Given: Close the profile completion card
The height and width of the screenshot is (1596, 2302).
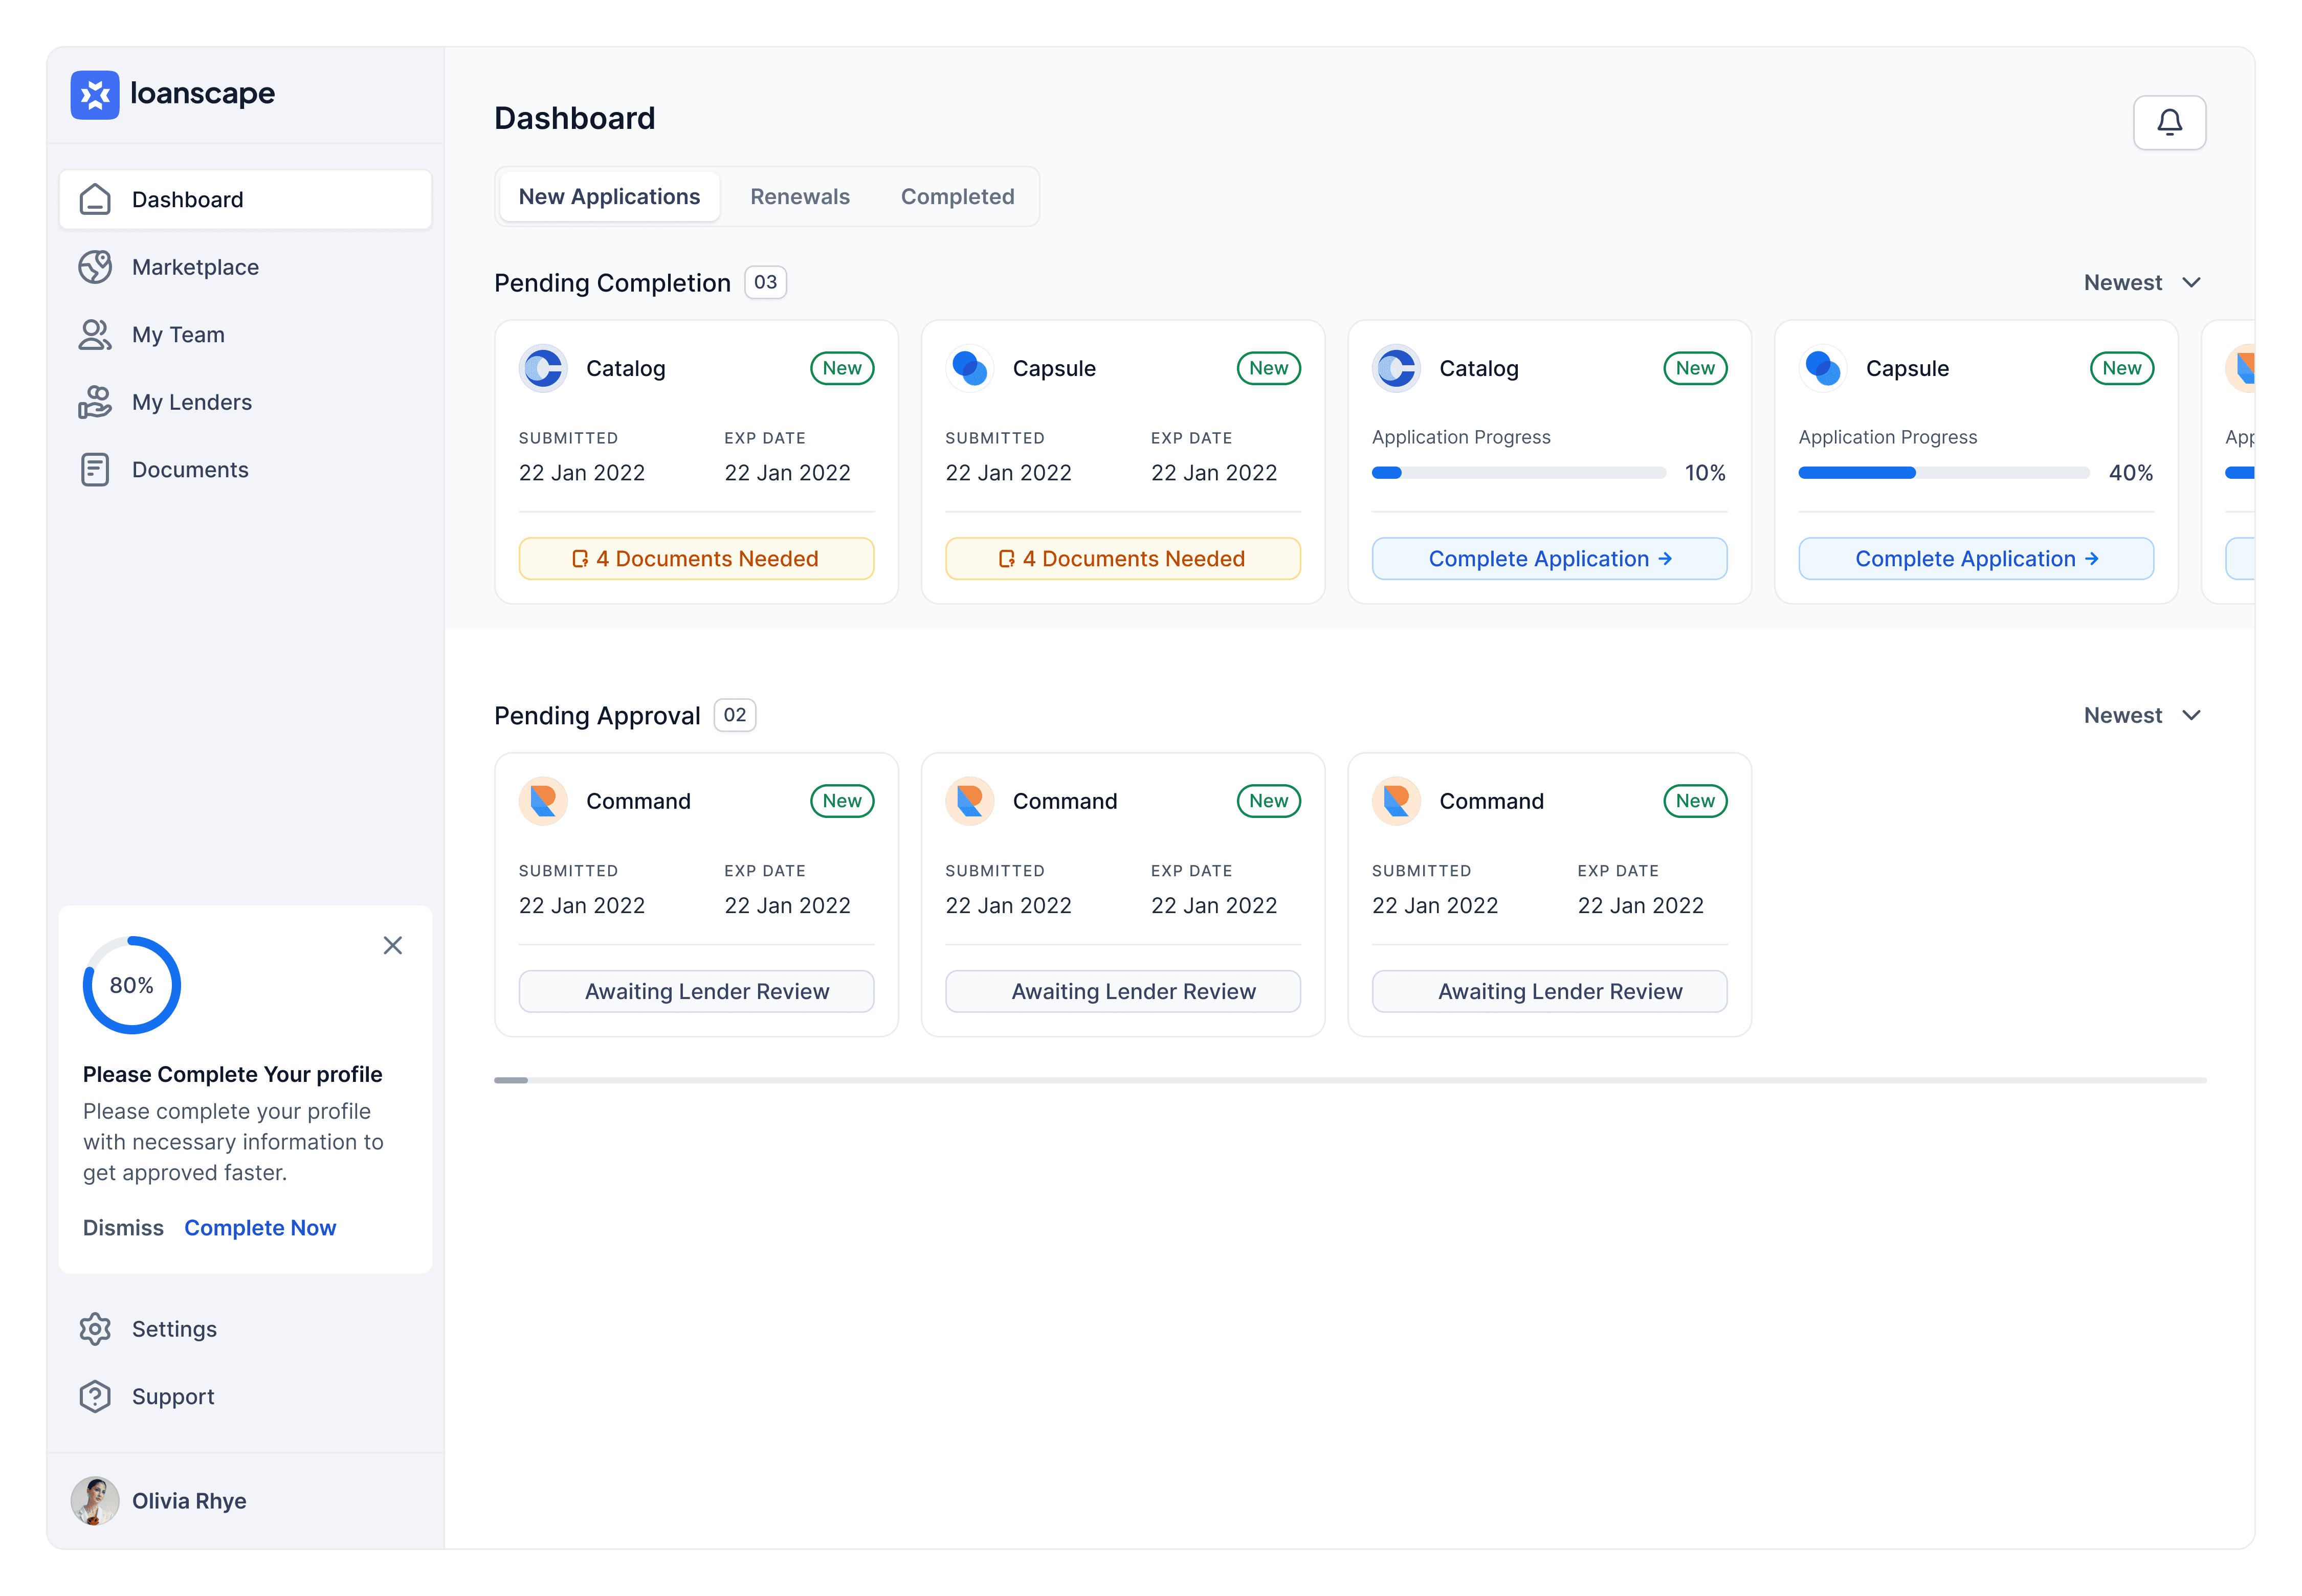Looking at the screenshot, I should click(392, 946).
